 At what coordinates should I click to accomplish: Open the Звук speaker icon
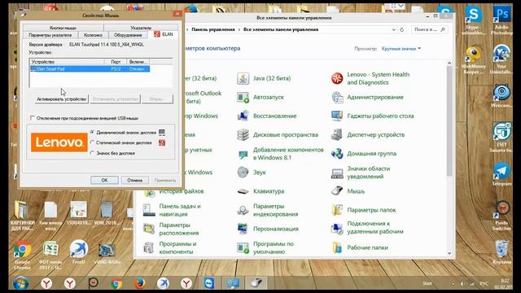coord(243,173)
